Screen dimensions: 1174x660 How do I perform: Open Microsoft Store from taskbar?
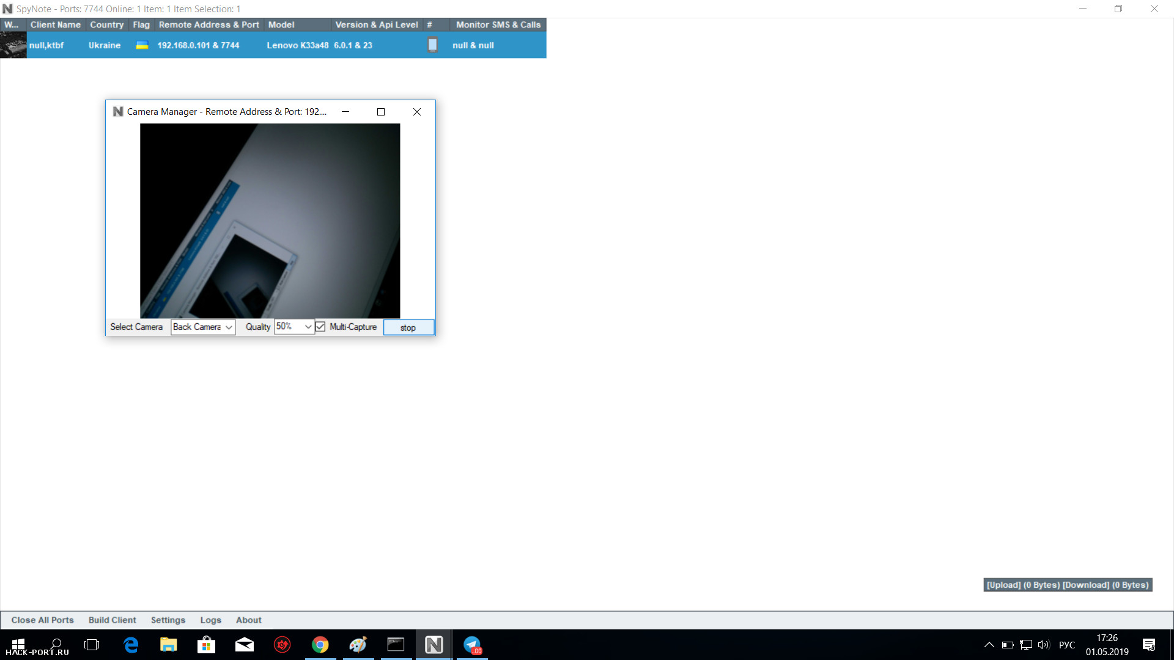coord(207,645)
